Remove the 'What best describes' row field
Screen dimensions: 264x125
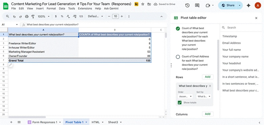click(210, 86)
